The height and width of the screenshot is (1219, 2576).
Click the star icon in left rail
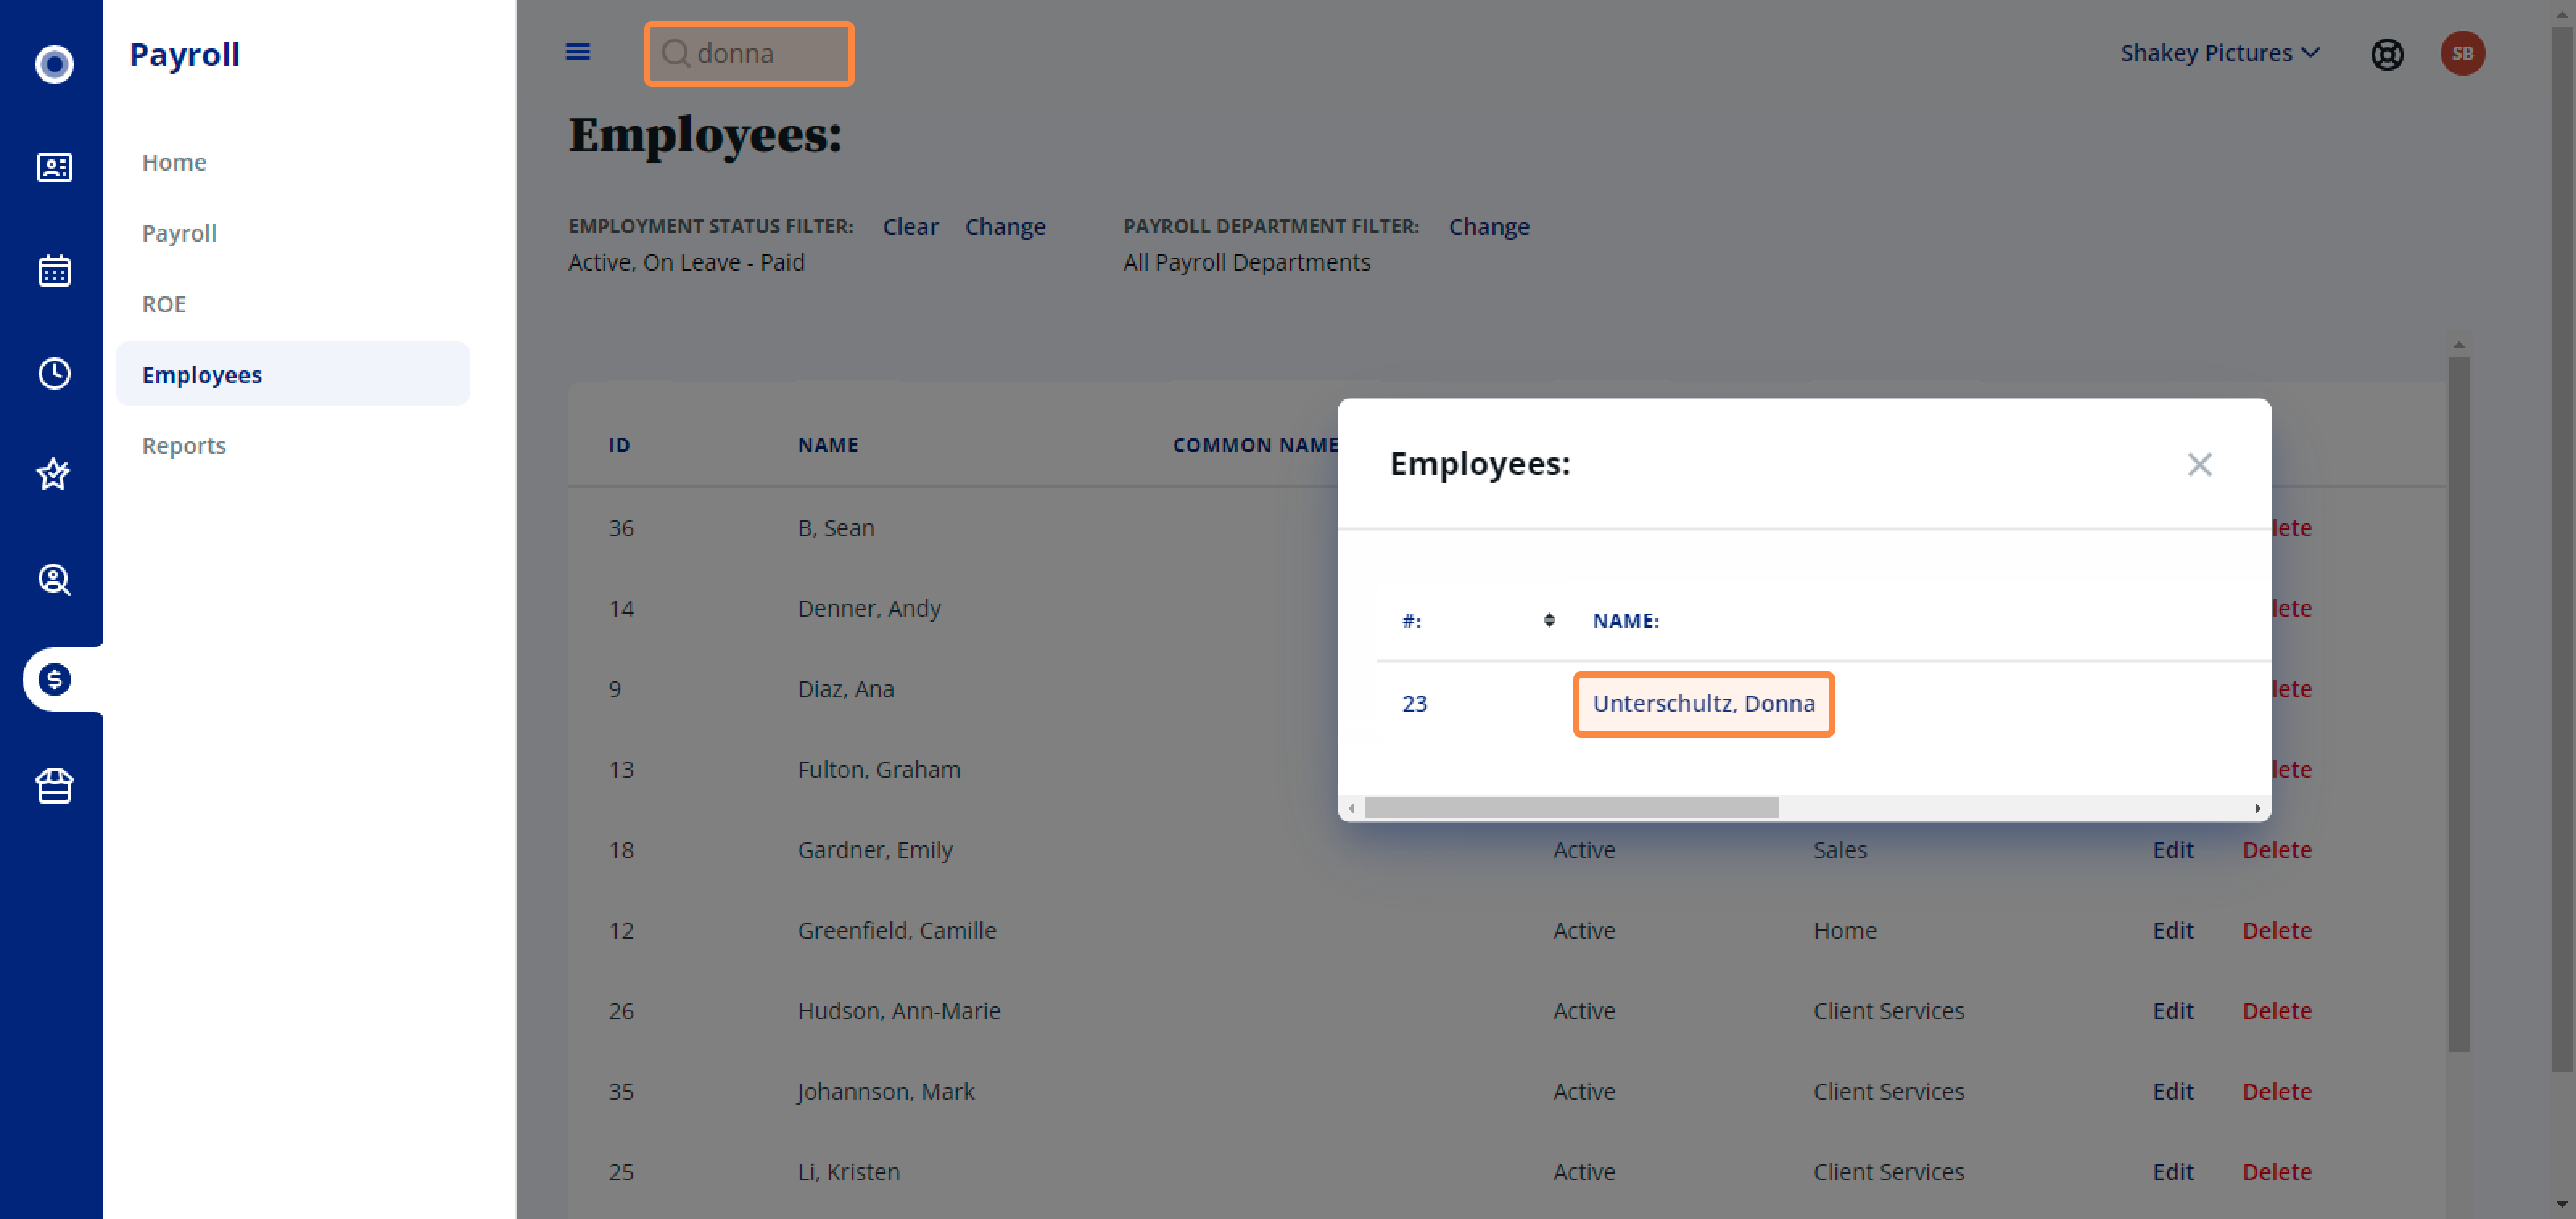point(54,474)
